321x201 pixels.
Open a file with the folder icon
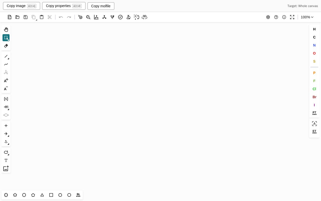(x=18, y=17)
